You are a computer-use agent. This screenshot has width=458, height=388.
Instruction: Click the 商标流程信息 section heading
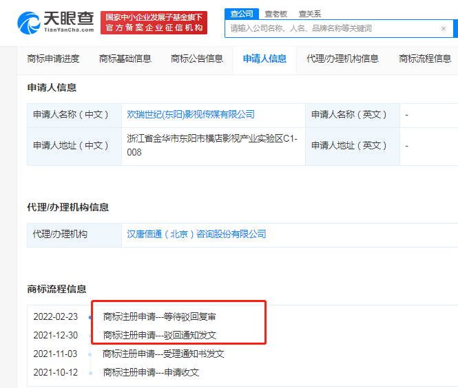point(56,289)
